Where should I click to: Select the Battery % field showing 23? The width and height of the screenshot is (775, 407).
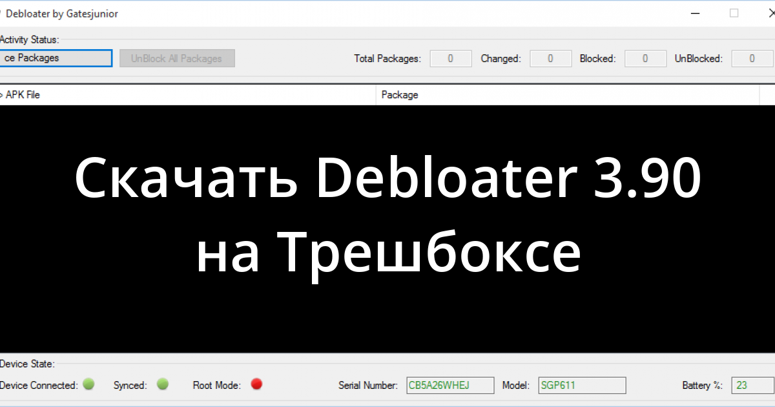[x=752, y=386]
